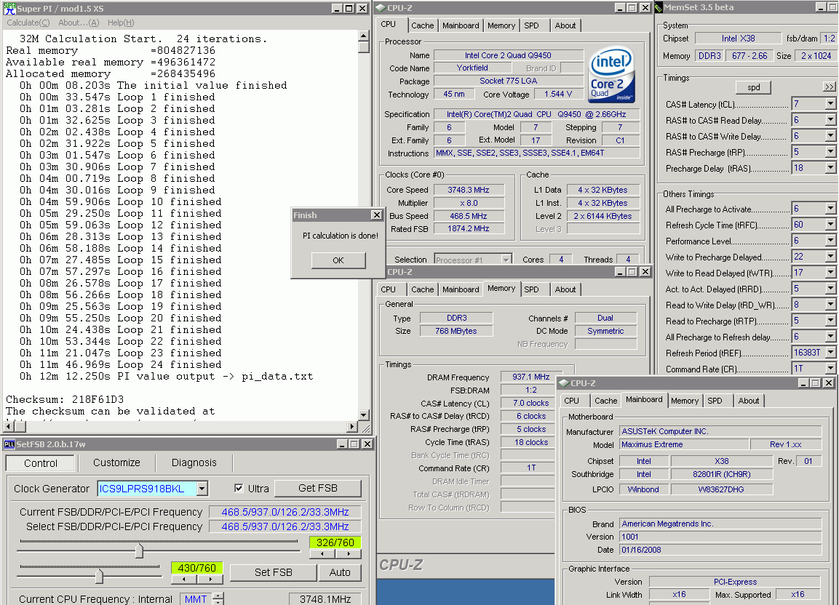Click the Select FSB frequency field

[285, 527]
